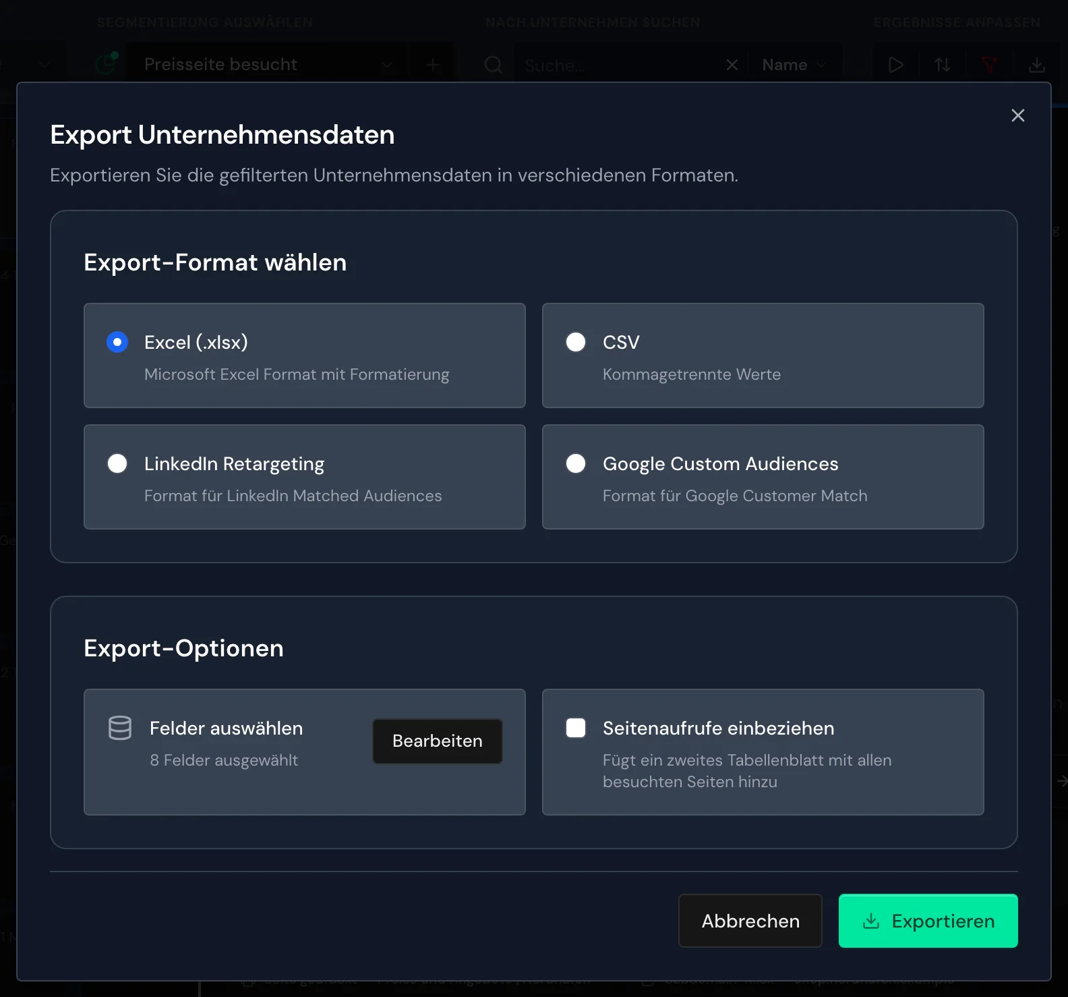Screen dimensions: 1068x997
Task: Click the green Exportieren button
Action: tap(928, 921)
